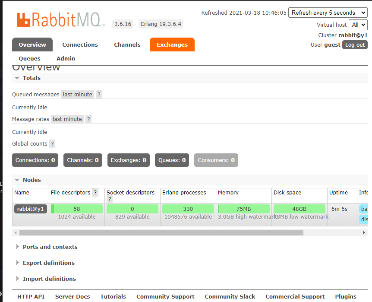Change Queued messages last minute range
372x302 pixels.
(78, 94)
